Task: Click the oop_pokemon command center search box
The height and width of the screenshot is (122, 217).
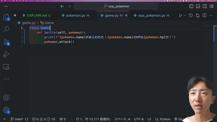Action: (x=116, y=6)
